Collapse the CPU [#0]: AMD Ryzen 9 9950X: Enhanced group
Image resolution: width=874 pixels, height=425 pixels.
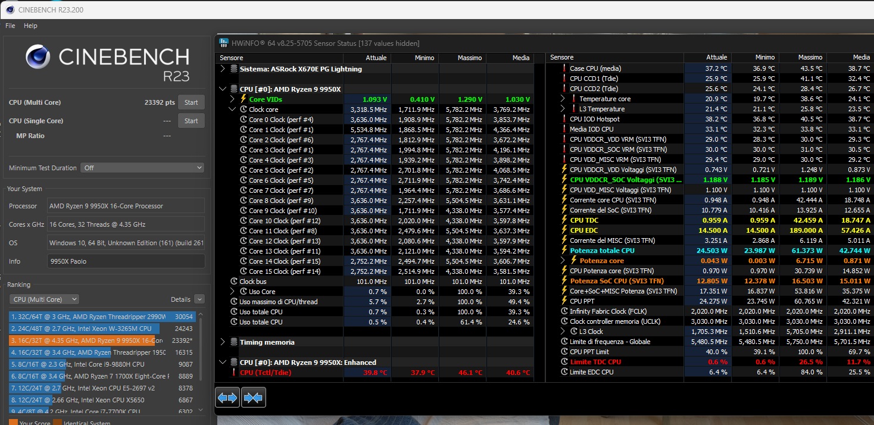[x=223, y=362]
